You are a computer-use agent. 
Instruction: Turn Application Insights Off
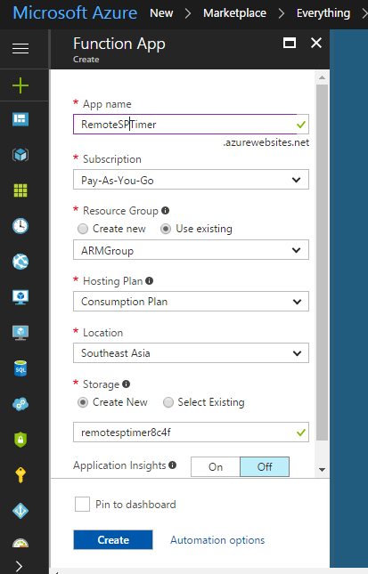click(265, 466)
